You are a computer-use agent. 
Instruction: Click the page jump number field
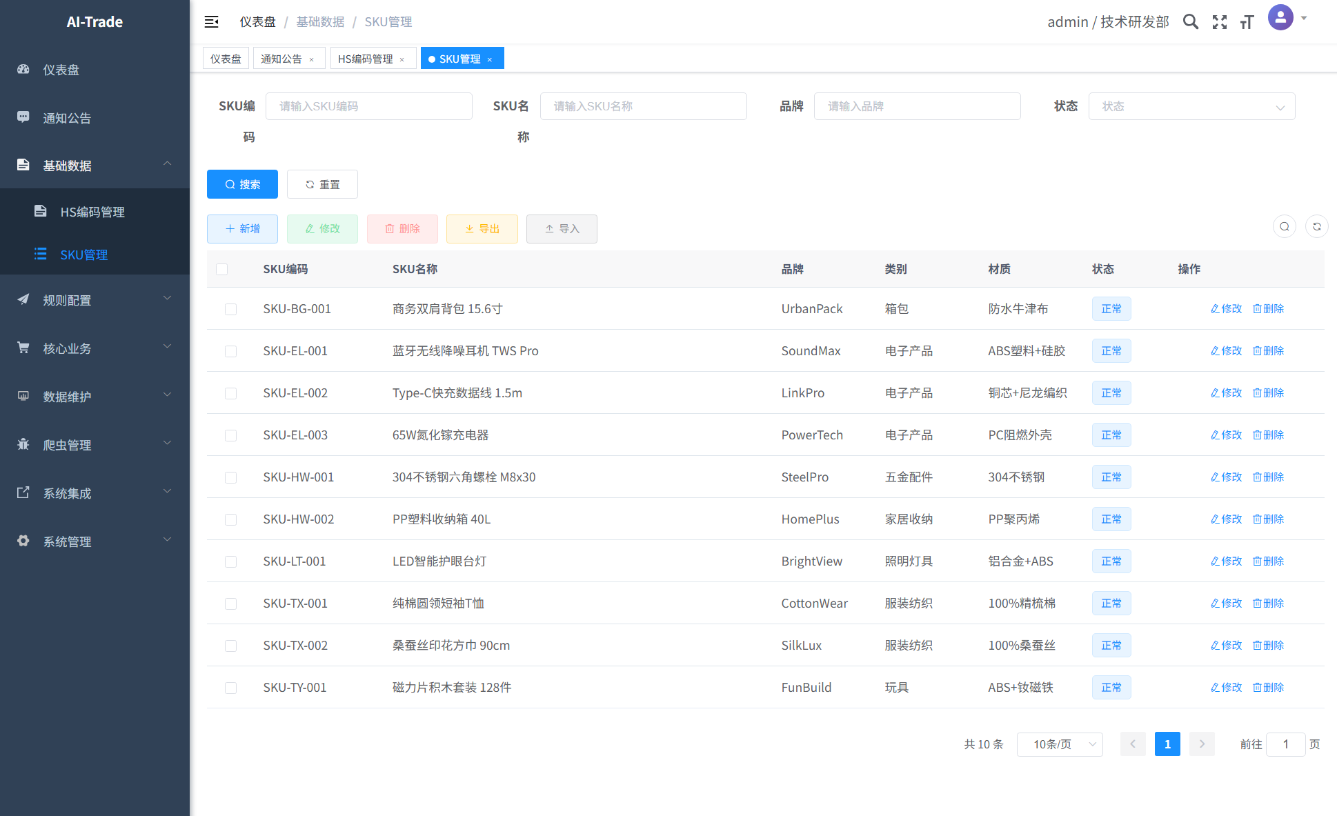(1286, 744)
